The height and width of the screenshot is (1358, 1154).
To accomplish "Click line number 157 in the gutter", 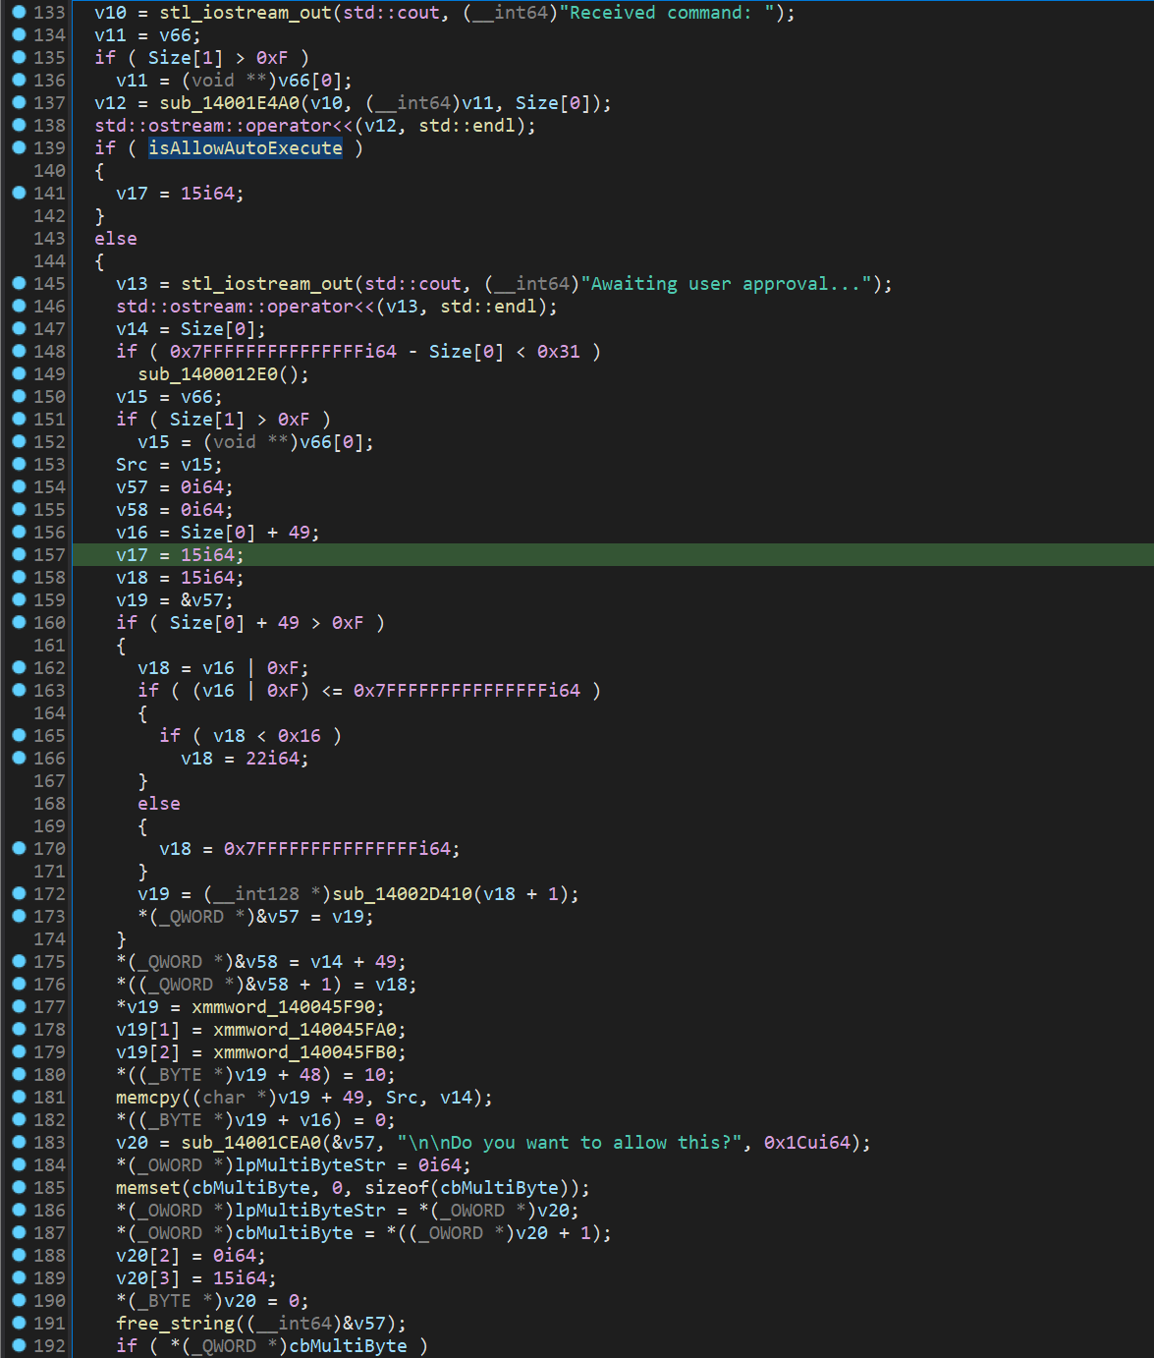I will click(x=49, y=554).
